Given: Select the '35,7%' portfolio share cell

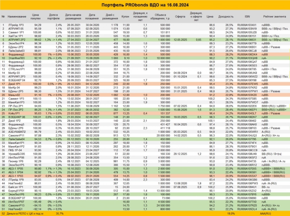Looking at the screenshot, I should 60,214.
